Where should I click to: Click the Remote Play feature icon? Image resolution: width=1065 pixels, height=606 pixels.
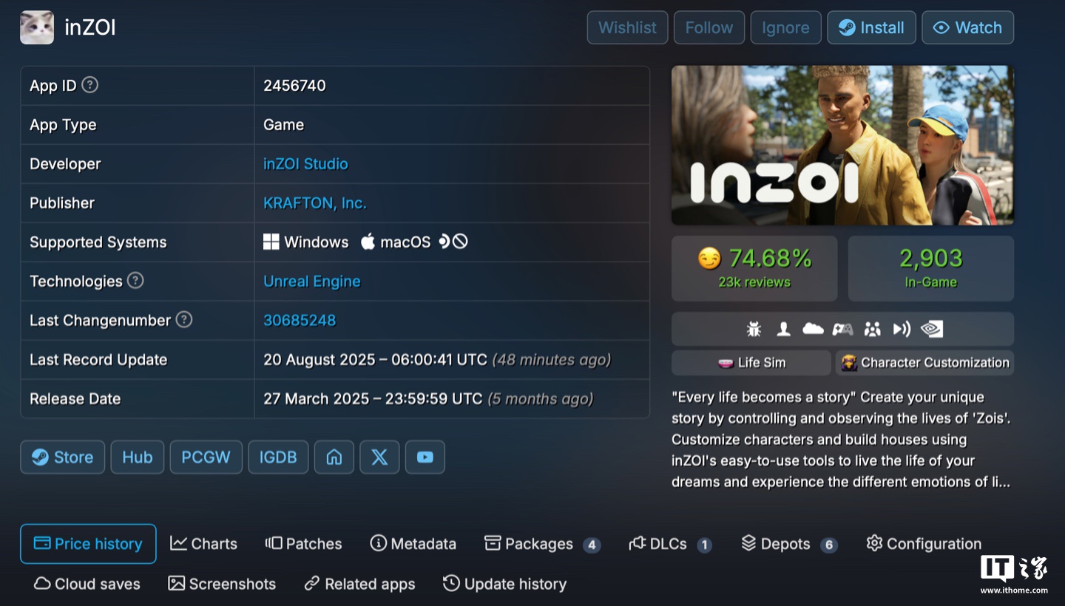click(x=901, y=329)
